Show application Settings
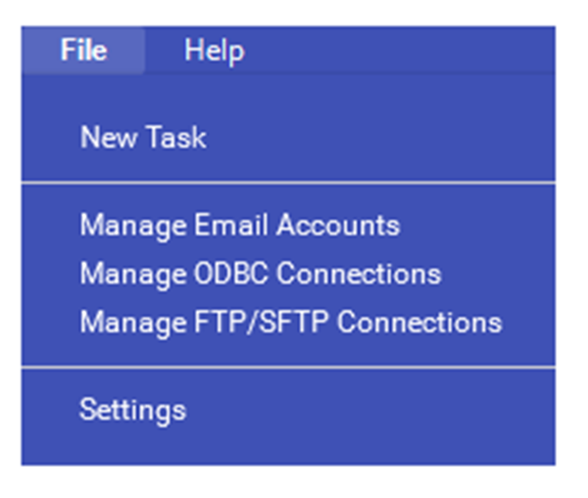This screenshot has width=588, height=498. (x=132, y=409)
